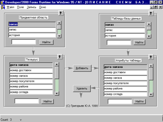Select номер заказа in Атрибуты таблицы list

(x=125, y=78)
